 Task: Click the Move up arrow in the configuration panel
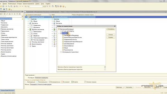pos(15,14)
